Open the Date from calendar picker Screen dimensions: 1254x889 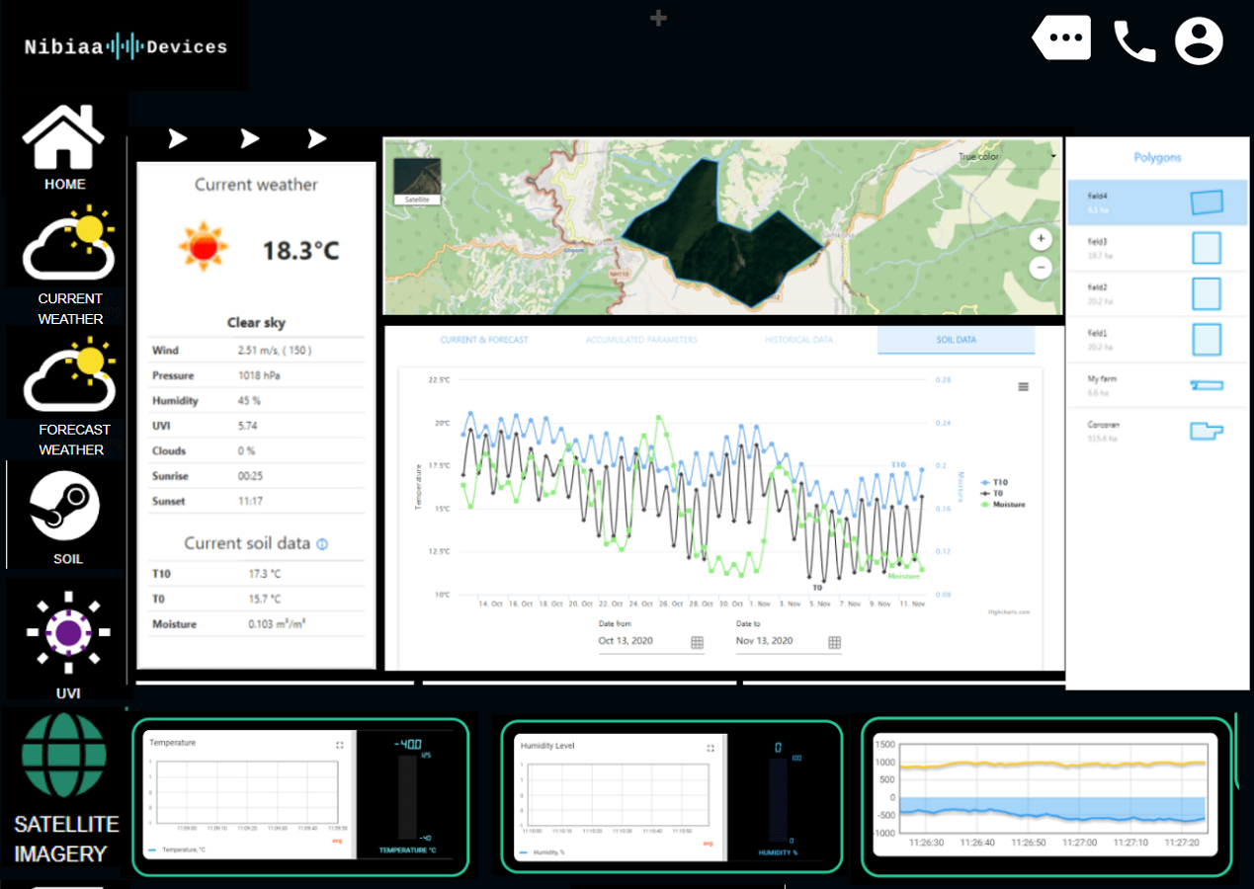697,642
